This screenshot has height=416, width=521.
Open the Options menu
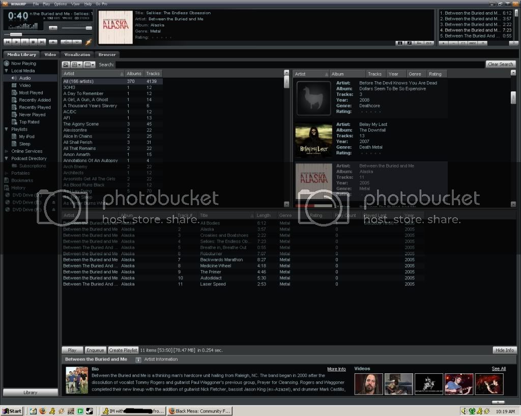click(61, 4)
